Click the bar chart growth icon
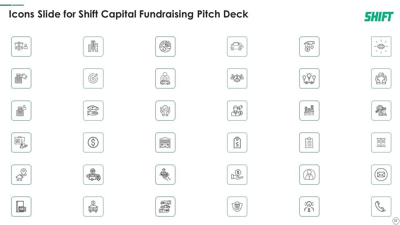 pyautogui.click(x=309, y=111)
